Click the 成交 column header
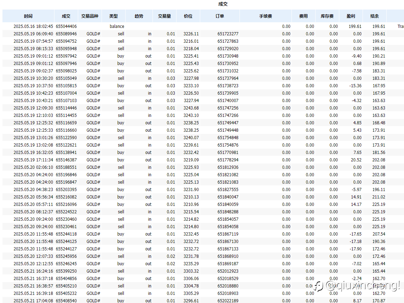 66,16
